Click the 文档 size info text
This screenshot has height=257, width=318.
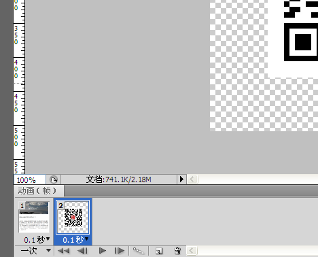118,179
